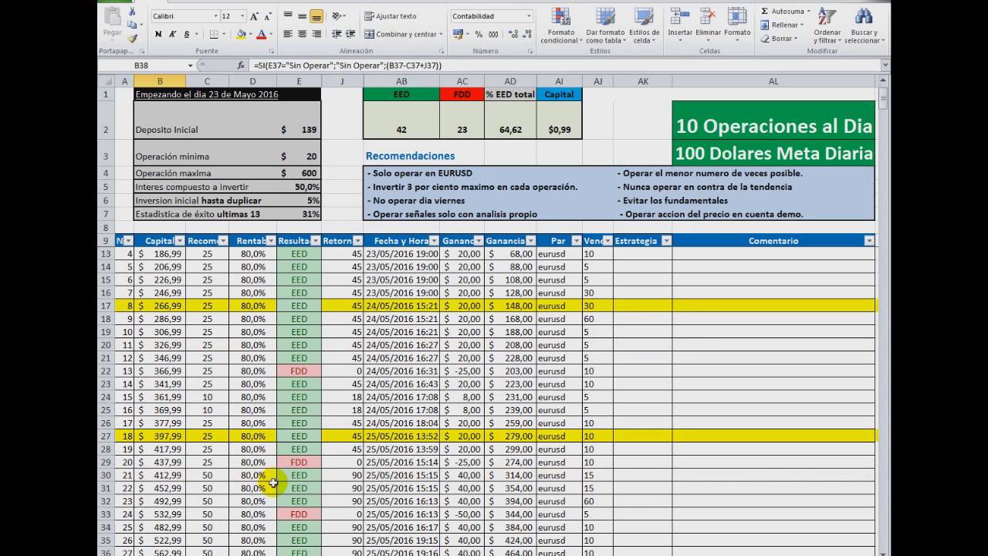Open Fuente dialog launcher

tap(272, 51)
